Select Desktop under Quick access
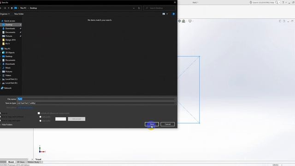 (x=9, y=24)
